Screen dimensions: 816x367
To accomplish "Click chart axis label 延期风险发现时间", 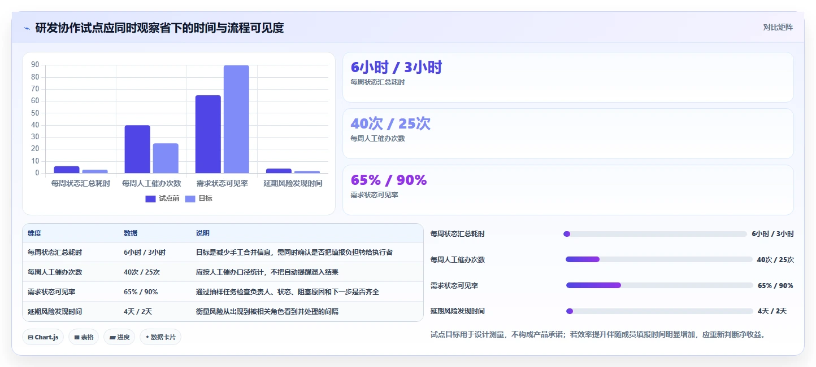I will [293, 184].
